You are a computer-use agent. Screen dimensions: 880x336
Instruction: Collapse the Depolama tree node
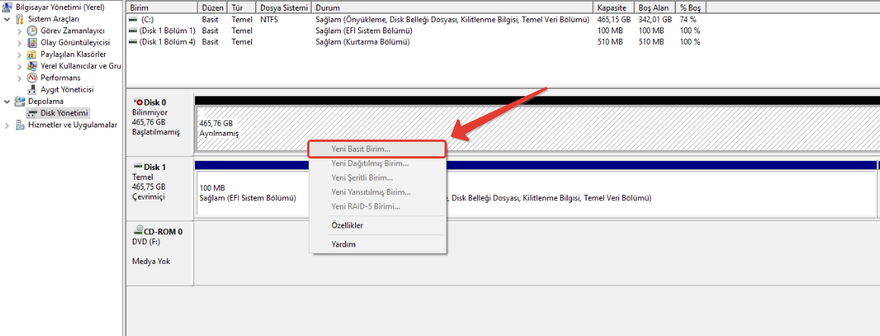(x=8, y=101)
